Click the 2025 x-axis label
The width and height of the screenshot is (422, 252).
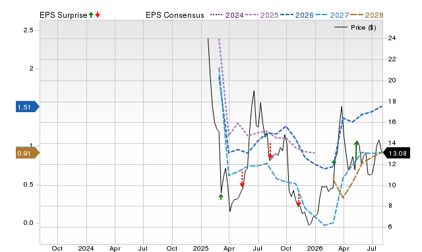[x=200, y=248]
